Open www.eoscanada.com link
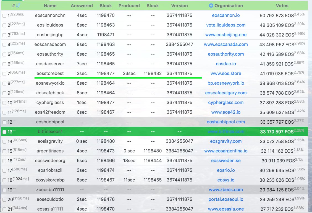 226,45
